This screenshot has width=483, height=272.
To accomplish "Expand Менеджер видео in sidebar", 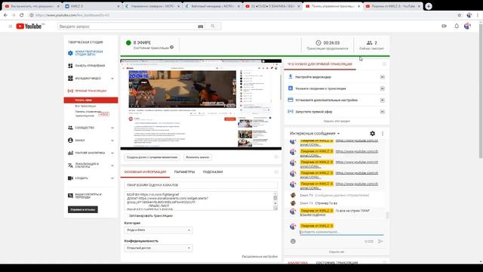I will [x=112, y=79].
